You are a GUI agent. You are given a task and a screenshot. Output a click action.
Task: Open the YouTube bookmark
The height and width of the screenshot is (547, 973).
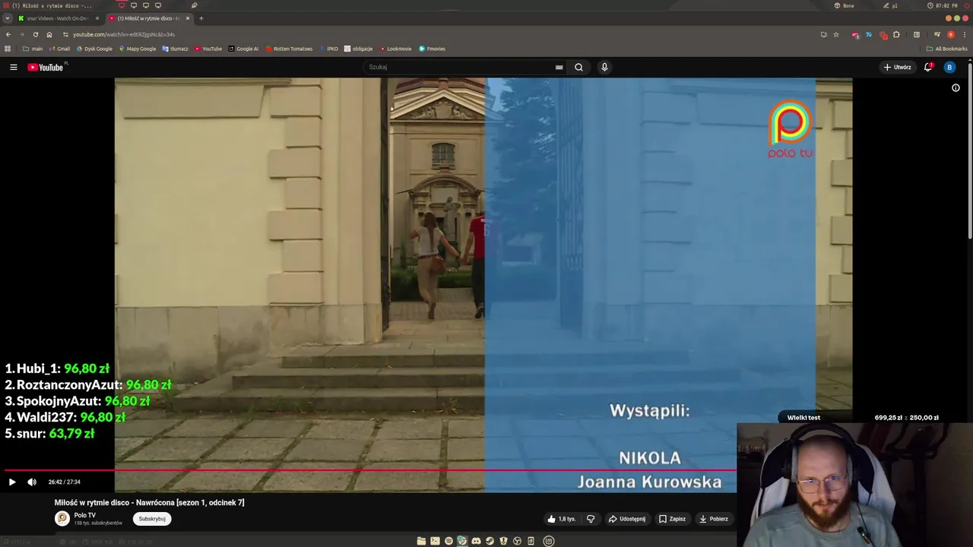pyautogui.click(x=208, y=49)
